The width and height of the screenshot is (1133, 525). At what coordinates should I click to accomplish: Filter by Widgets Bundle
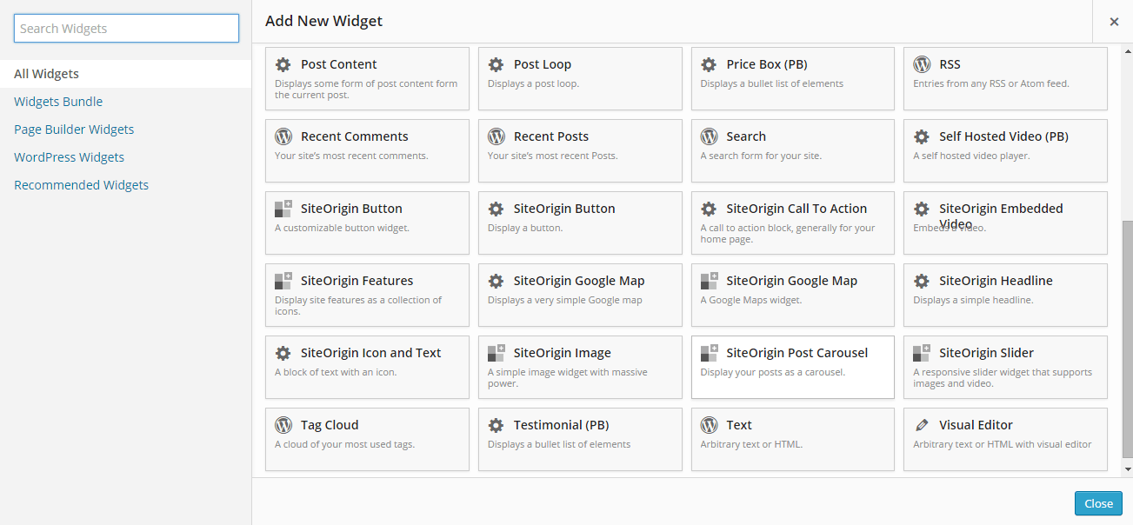click(58, 102)
